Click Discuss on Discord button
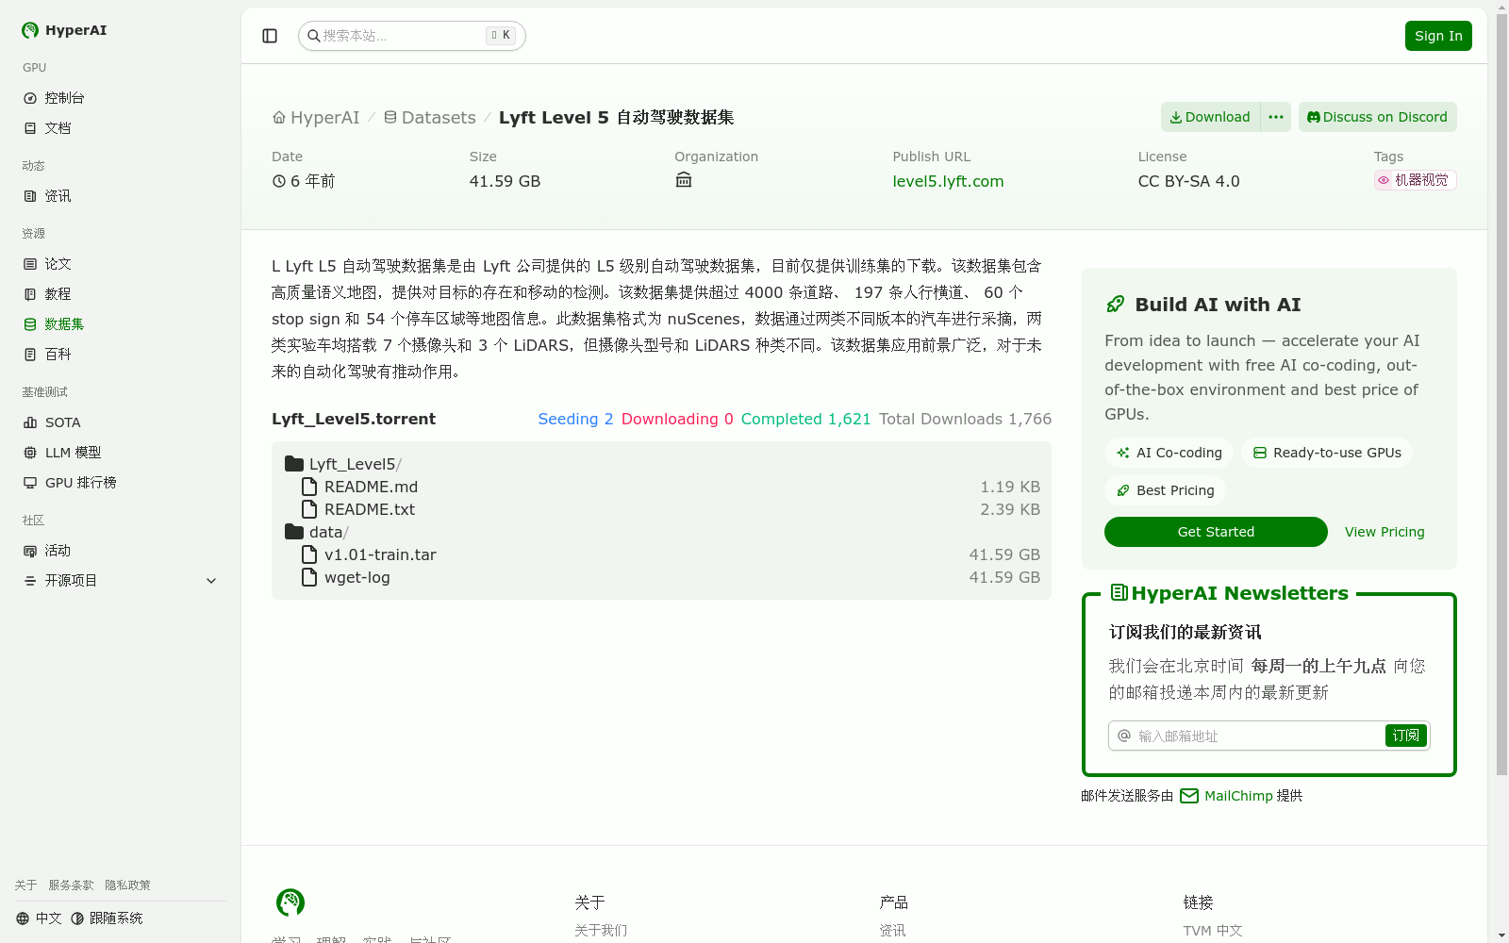This screenshot has height=943, width=1509. click(1377, 117)
